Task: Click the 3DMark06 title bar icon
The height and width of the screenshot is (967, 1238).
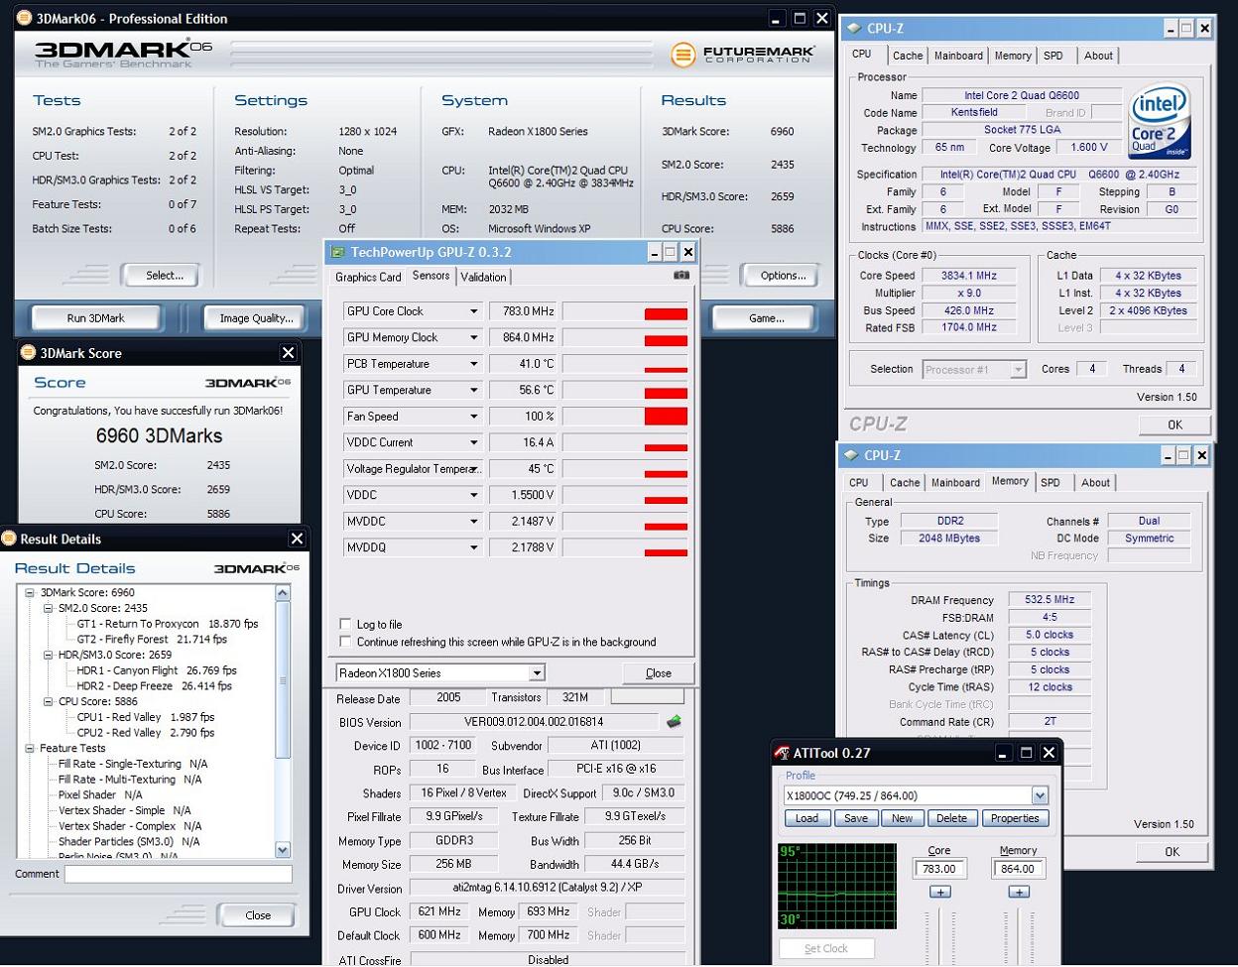Action: point(24,18)
